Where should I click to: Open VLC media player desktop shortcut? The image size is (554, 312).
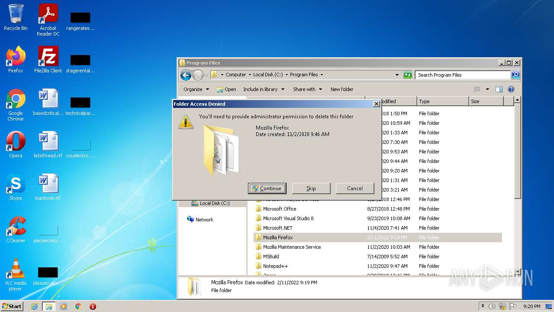16,275
